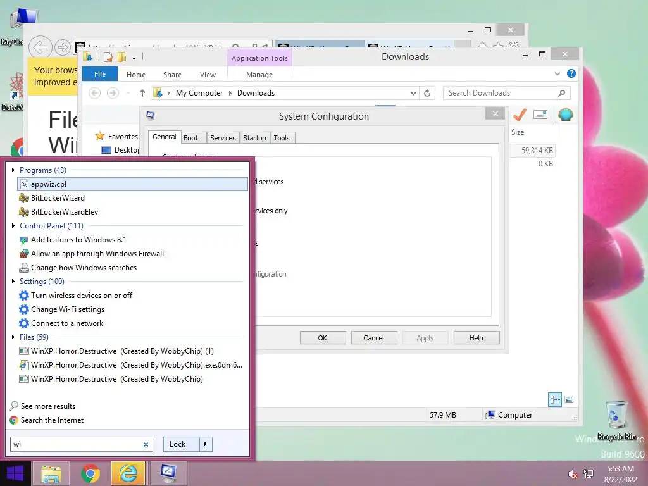Screen dimensions: 648x486
Task: Select the General tab in System Configuration
Action: click(164, 137)
